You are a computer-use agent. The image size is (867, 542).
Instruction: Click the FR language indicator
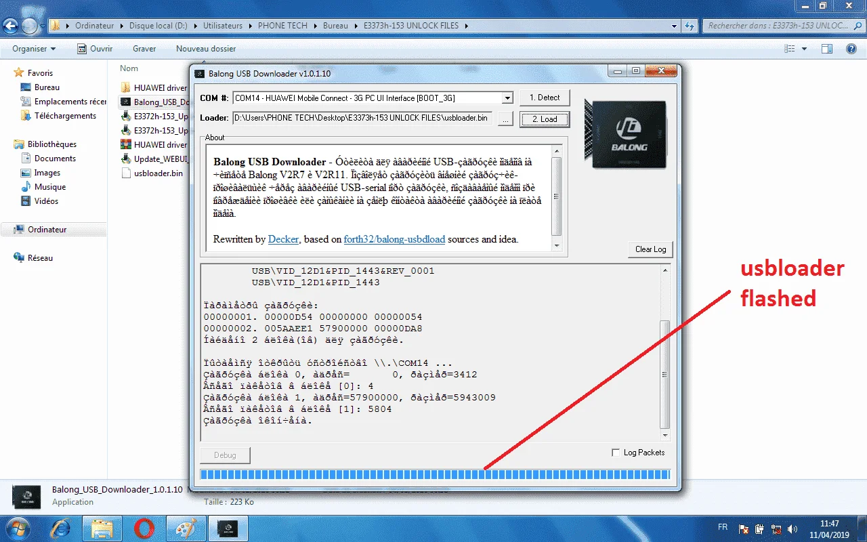point(723,527)
